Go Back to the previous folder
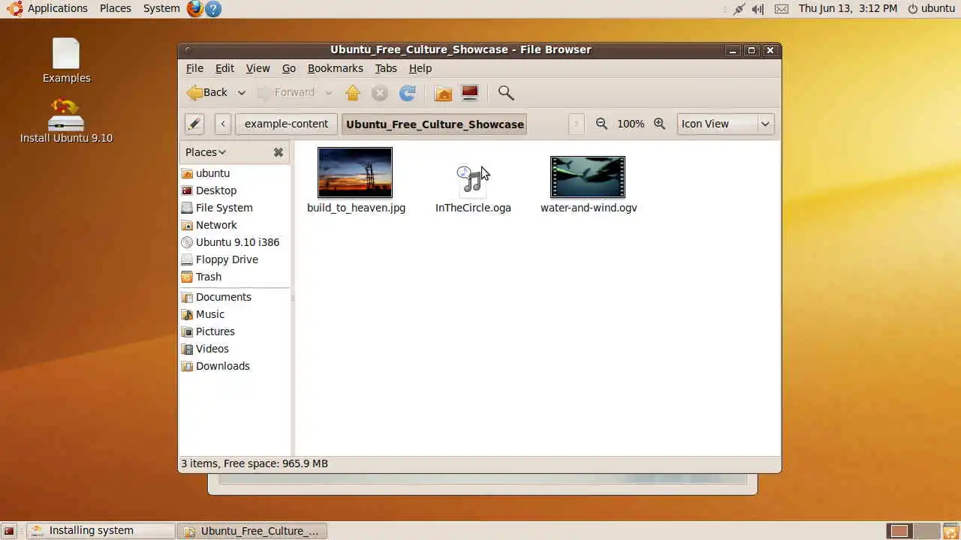 click(x=208, y=93)
